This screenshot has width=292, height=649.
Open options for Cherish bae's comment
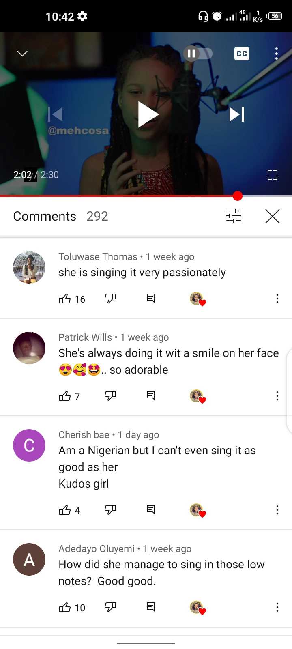[x=277, y=510]
